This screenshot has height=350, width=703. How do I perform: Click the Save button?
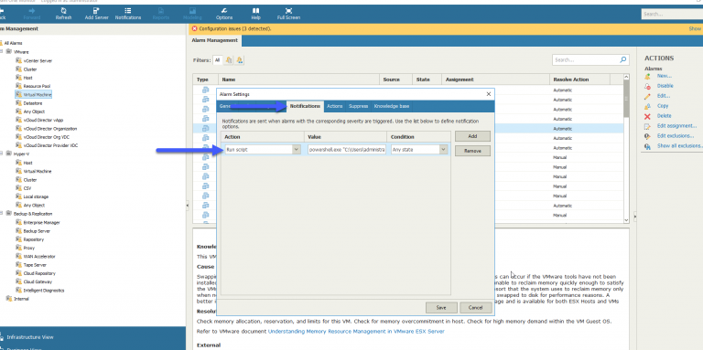(441, 307)
